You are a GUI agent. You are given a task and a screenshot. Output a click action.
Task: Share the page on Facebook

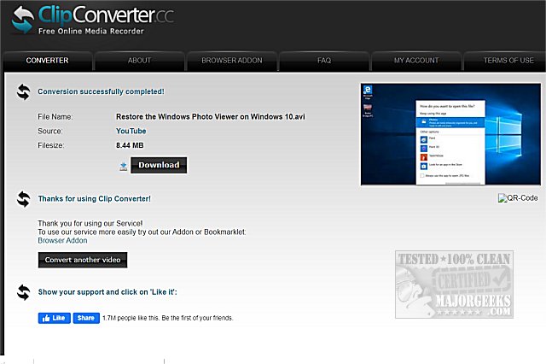pyautogui.click(x=86, y=318)
